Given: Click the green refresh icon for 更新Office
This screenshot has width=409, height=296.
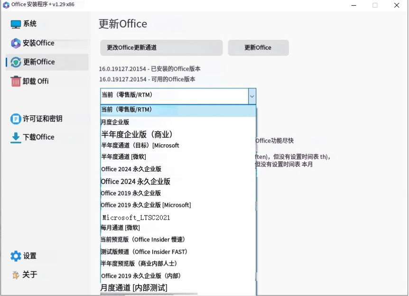Looking at the screenshot, I should (x=15, y=62).
